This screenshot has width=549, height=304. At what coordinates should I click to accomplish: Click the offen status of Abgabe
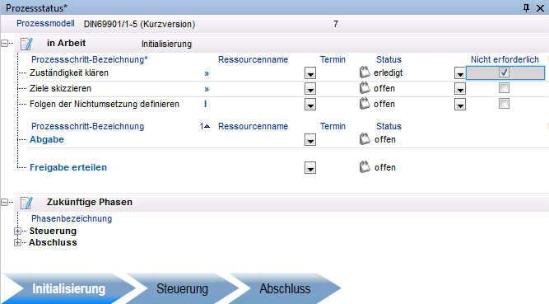(x=385, y=139)
